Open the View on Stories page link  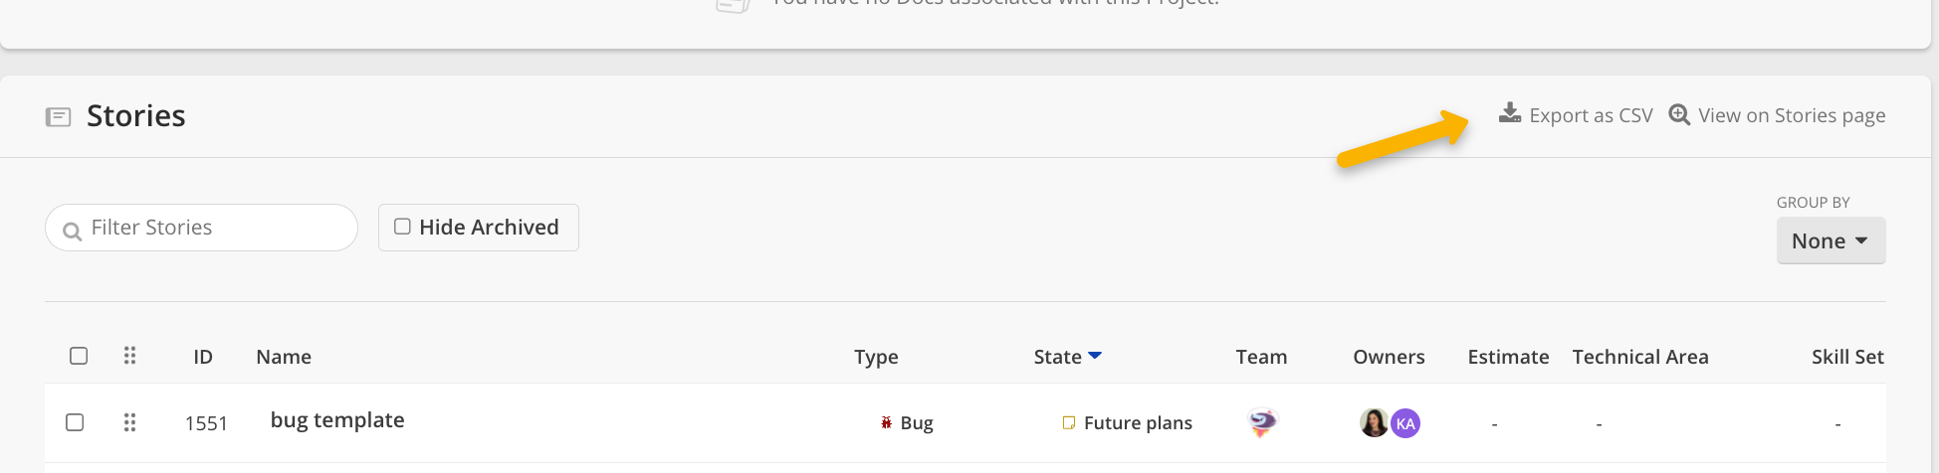(1792, 115)
